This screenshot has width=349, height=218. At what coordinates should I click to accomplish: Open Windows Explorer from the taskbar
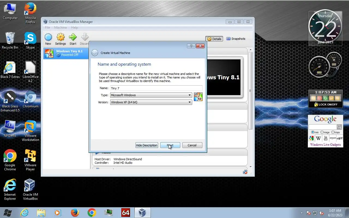(x=41, y=213)
